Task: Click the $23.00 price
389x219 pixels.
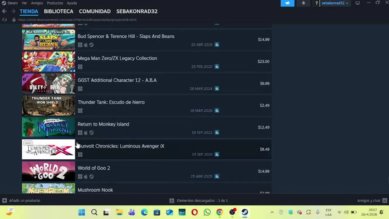Action: [x=263, y=61]
